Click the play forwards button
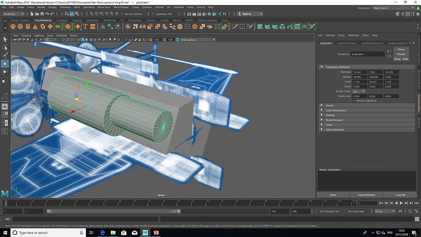 pyautogui.click(x=401, y=203)
